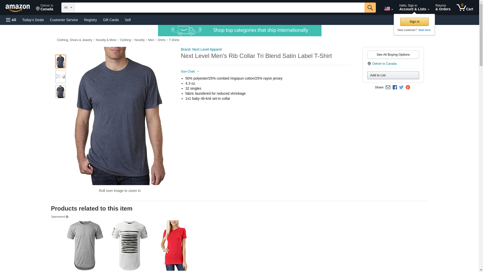Click the yellow Sign in button
Viewport: 483px width, 272px height.
pyautogui.click(x=414, y=22)
